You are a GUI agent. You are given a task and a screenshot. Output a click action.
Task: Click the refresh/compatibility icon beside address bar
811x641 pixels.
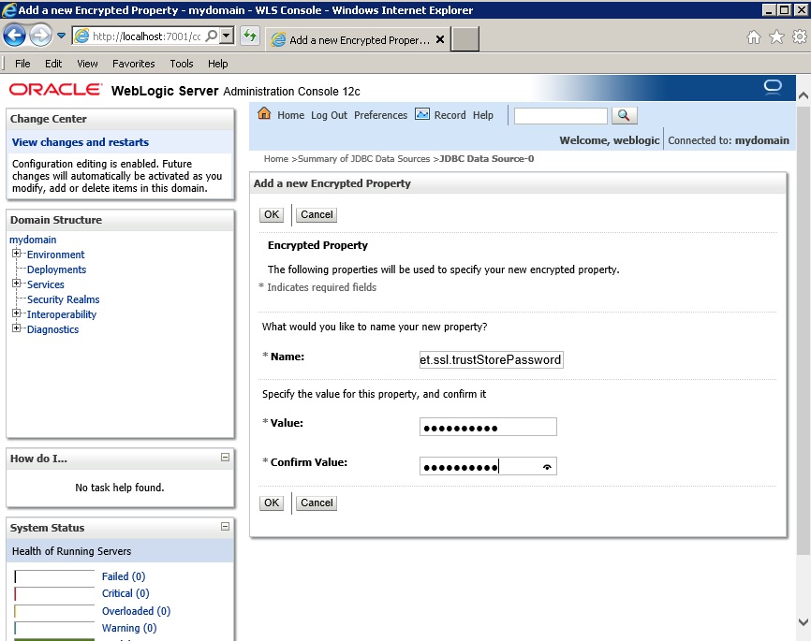pos(250,36)
